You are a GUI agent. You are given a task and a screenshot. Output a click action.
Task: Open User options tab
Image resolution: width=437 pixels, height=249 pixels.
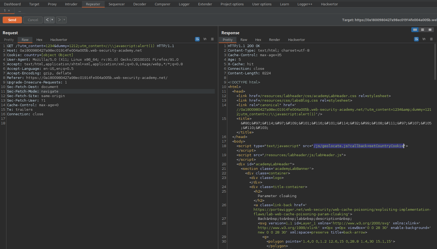click(x=262, y=4)
